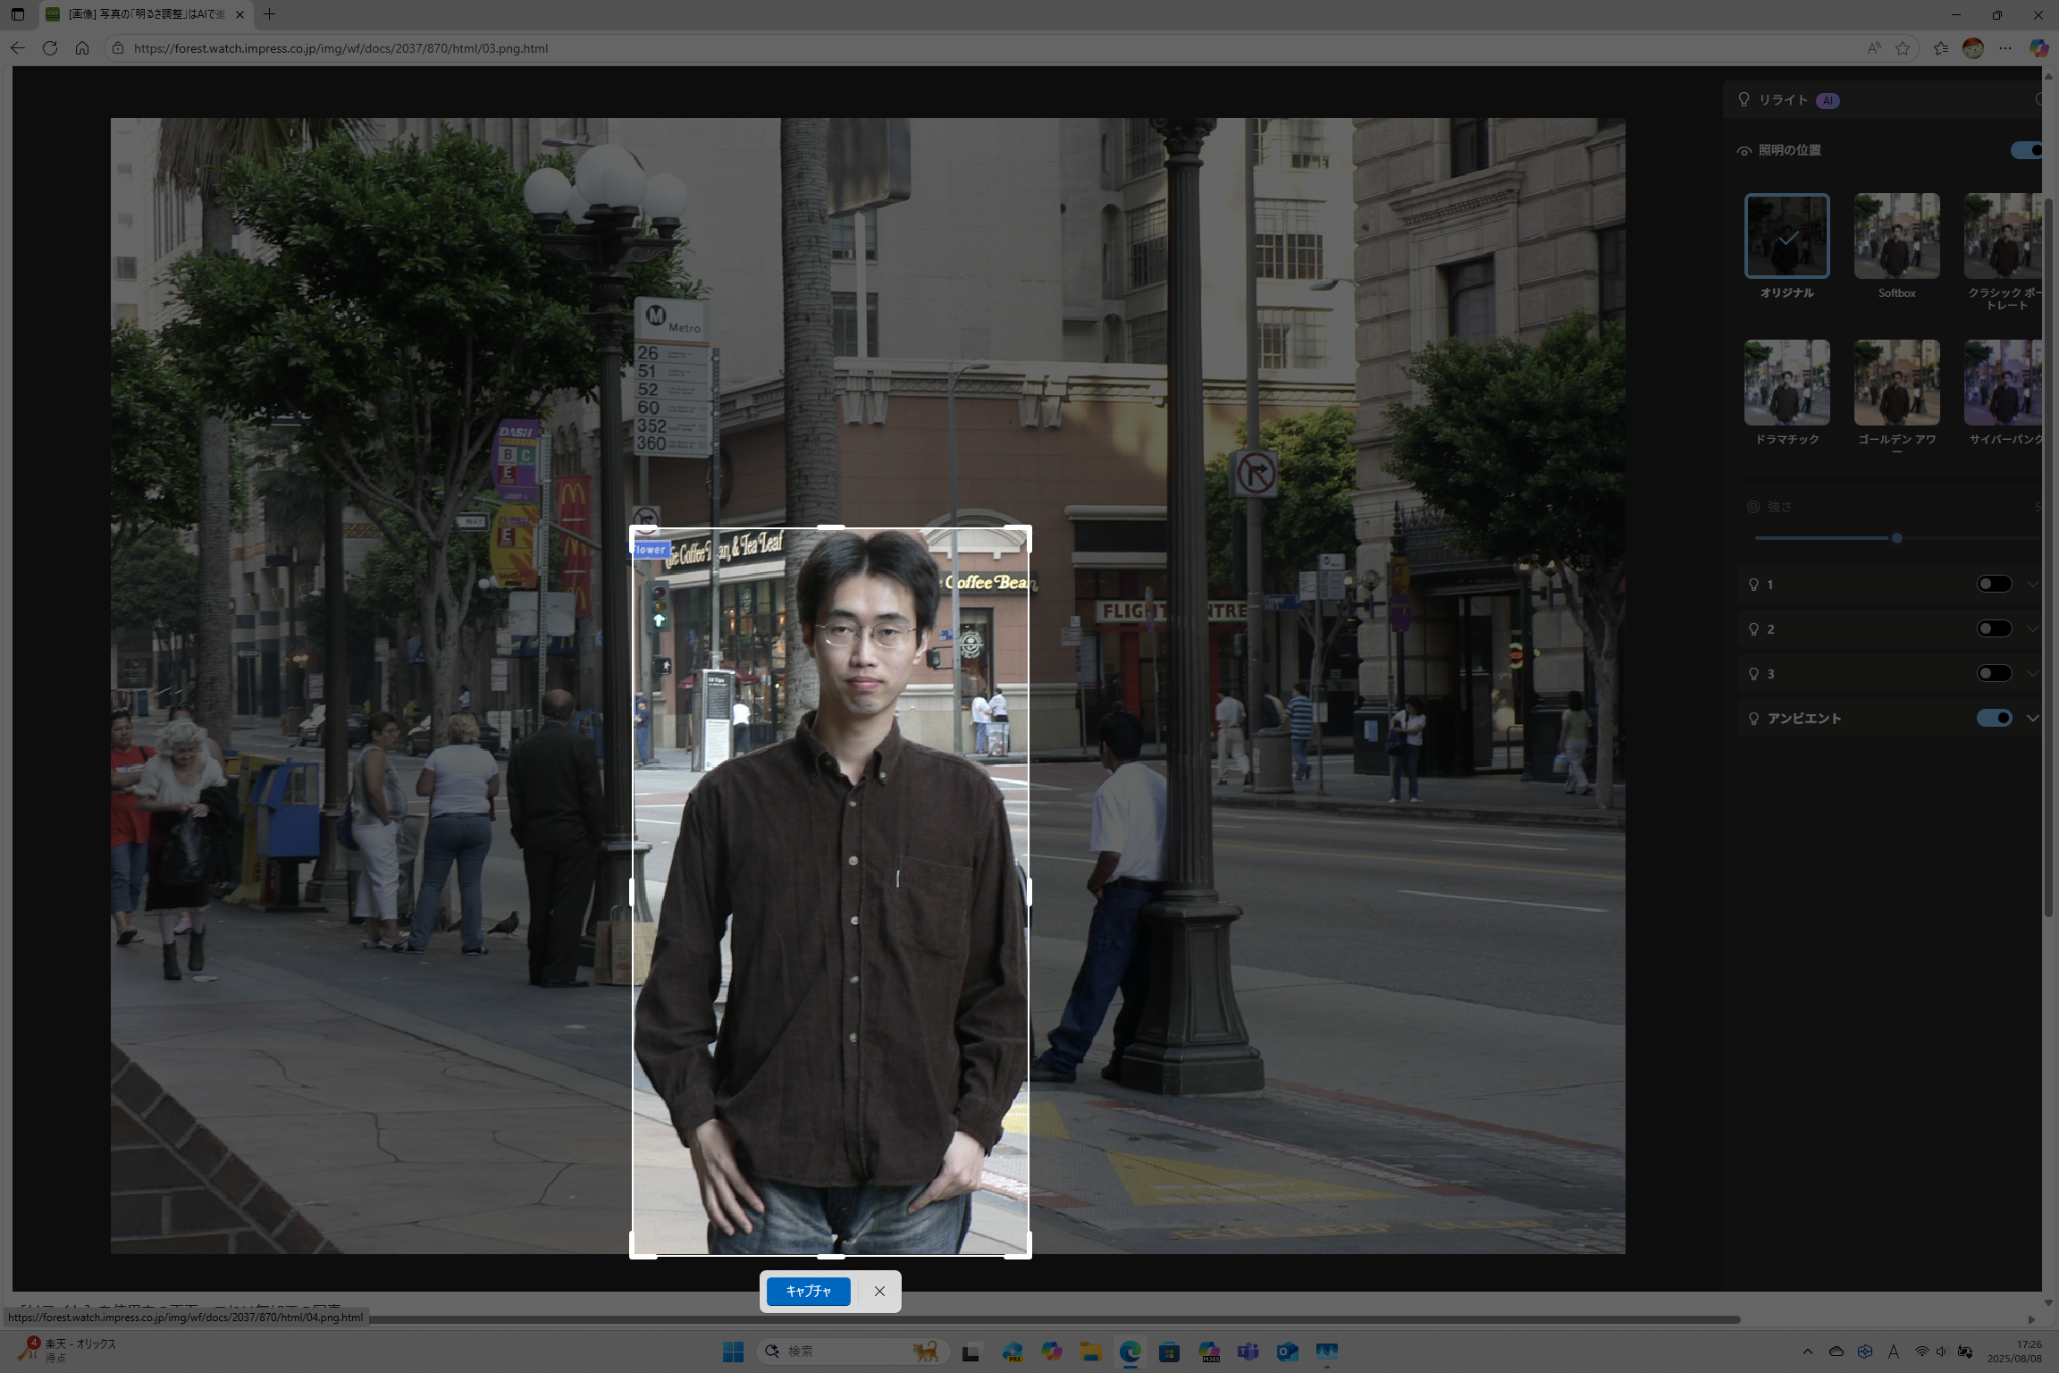Show hidden system tray icons chevron

pyautogui.click(x=1807, y=1352)
